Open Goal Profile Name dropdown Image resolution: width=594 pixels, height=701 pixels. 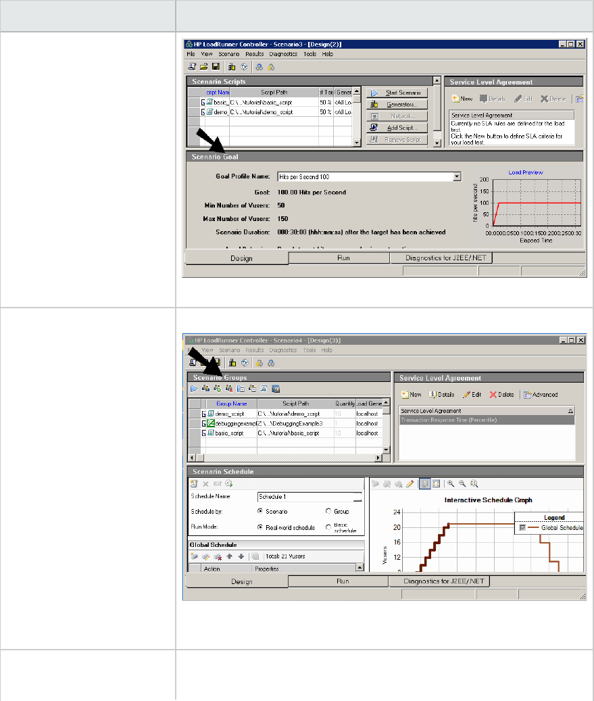(x=457, y=176)
